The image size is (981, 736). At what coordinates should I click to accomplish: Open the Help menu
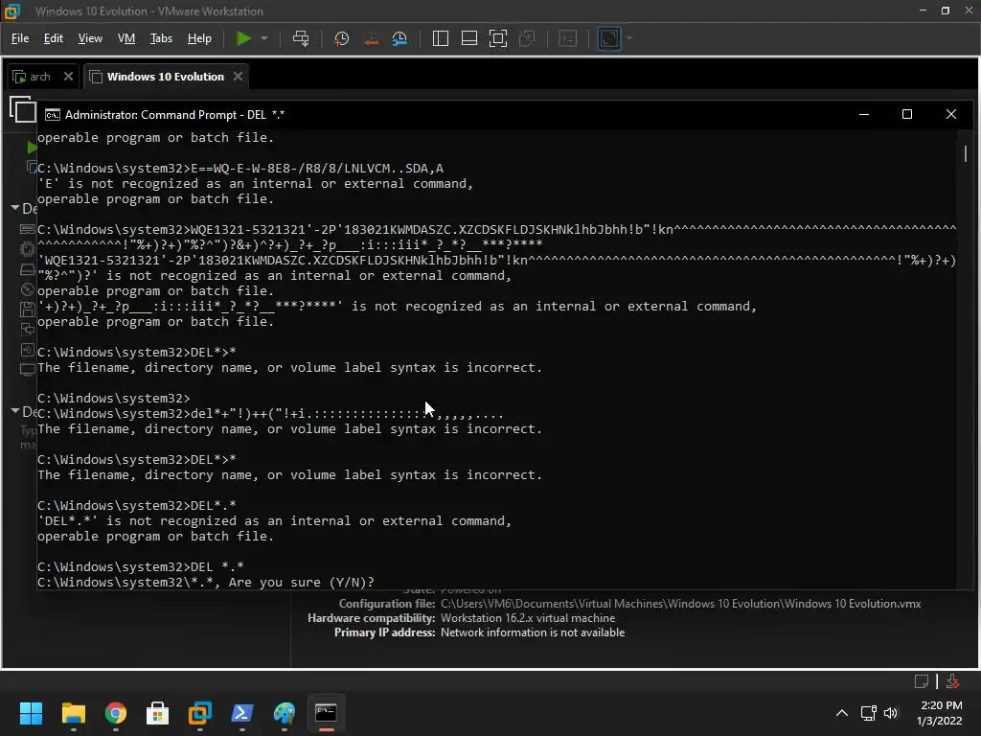(x=199, y=38)
